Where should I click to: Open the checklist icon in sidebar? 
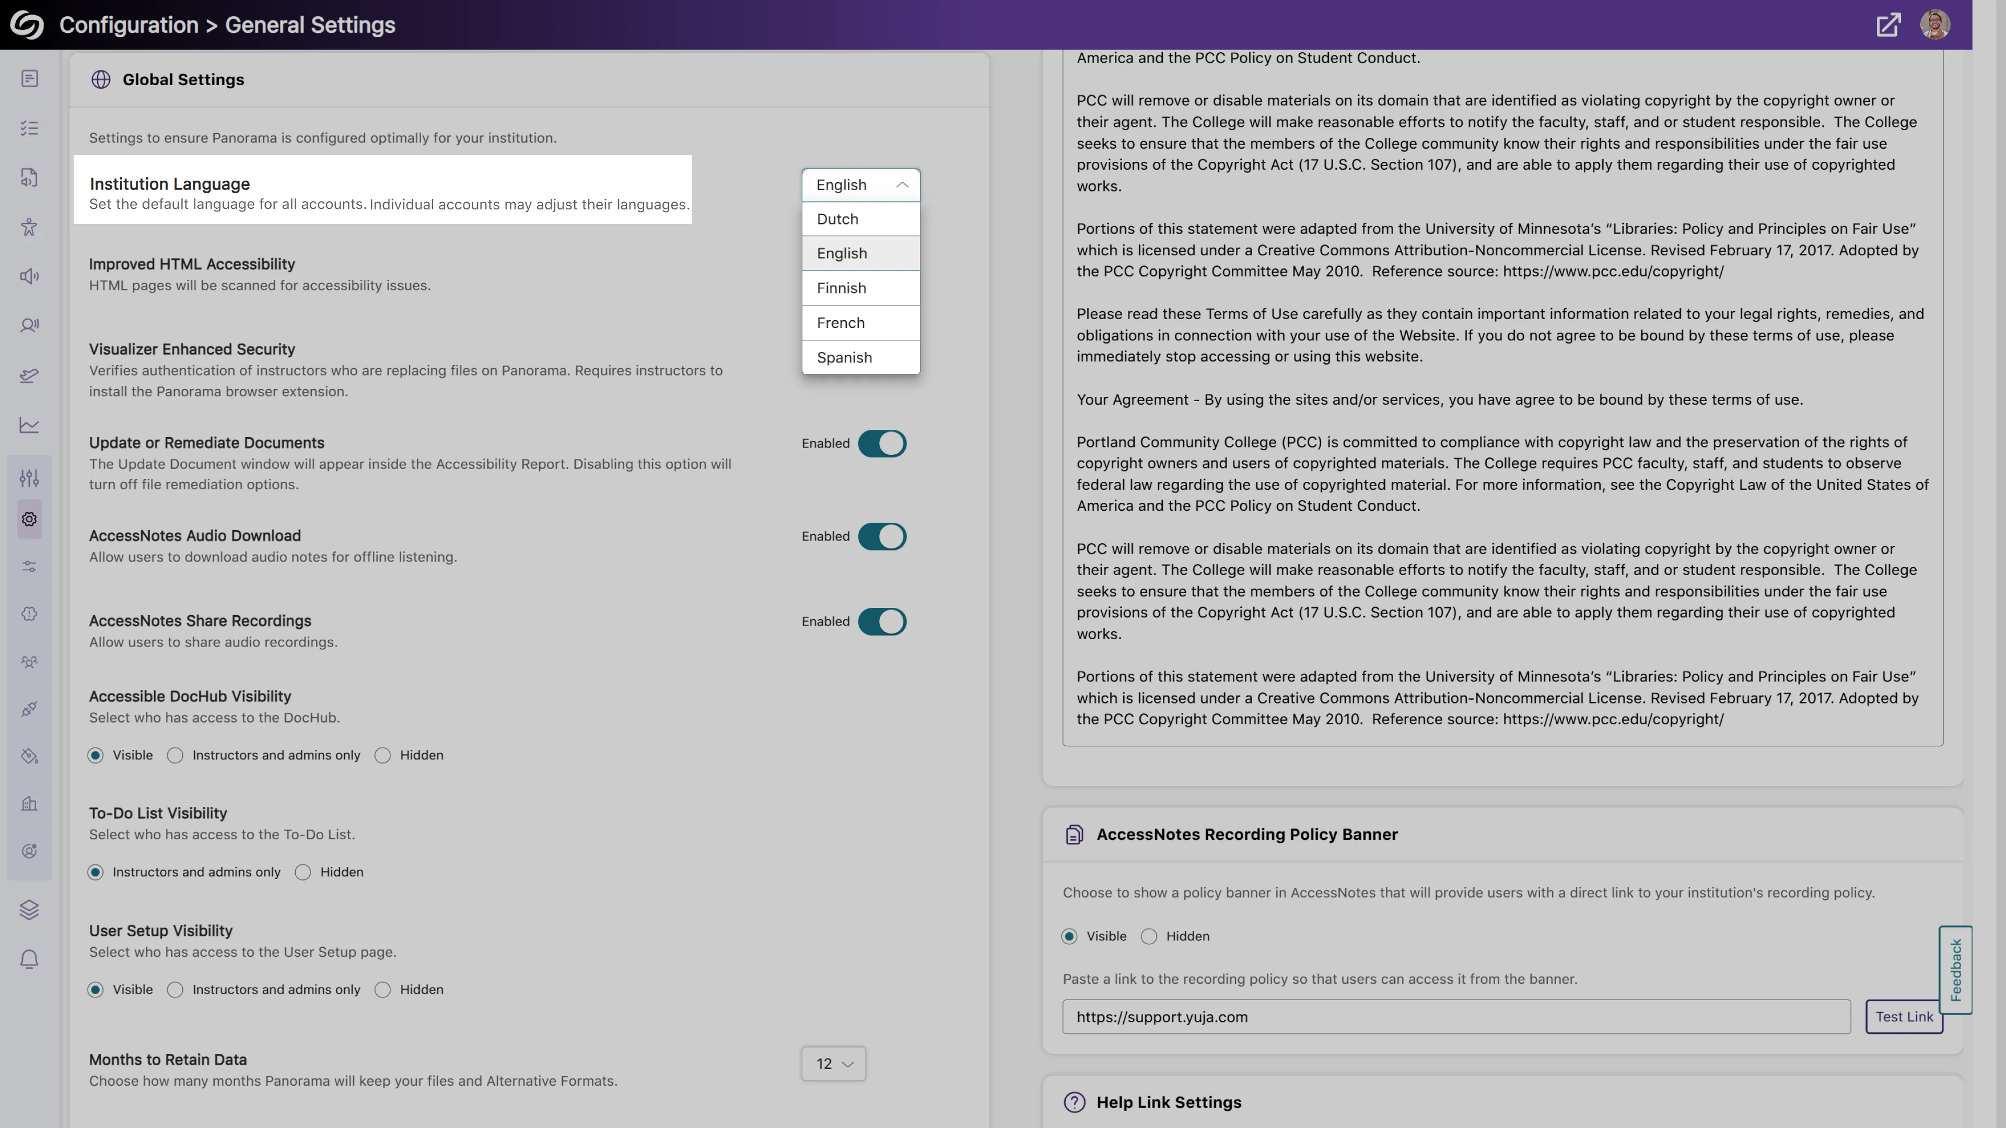point(30,128)
